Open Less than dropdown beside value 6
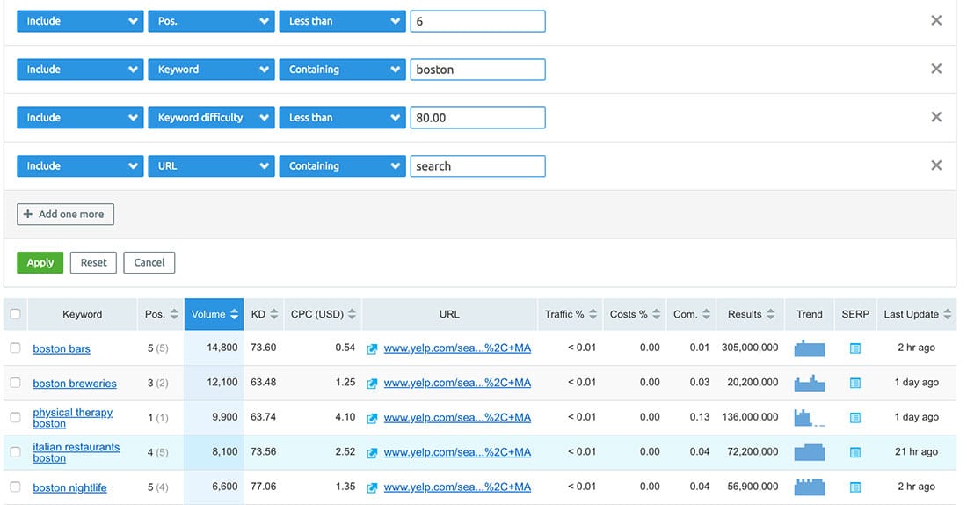Image resolution: width=967 pixels, height=505 pixels. (342, 21)
